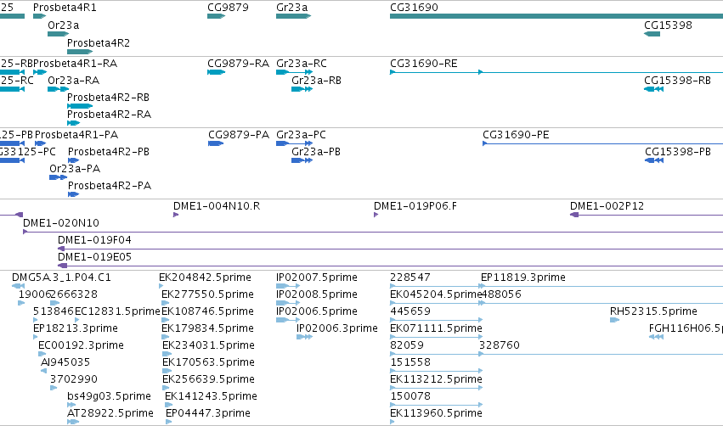This screenshot has height=426, width=723.
Task: Click the EK113960.5prime EST label
Action: 436,413
